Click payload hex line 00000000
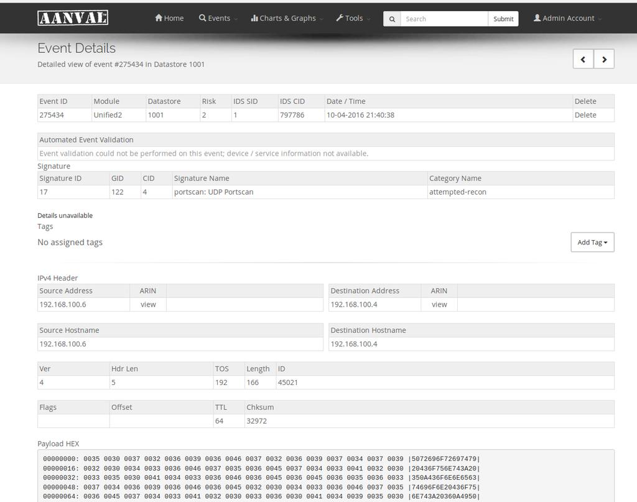Image resolution: width=637 pixels, height=502 pixels. pos(262,459)
